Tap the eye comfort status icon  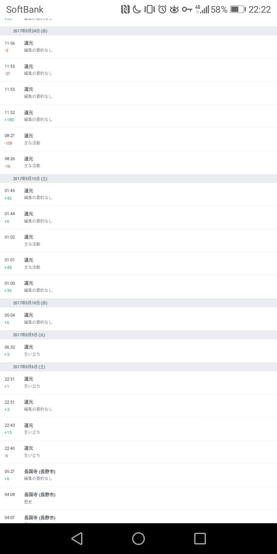[x=174, y=10]
